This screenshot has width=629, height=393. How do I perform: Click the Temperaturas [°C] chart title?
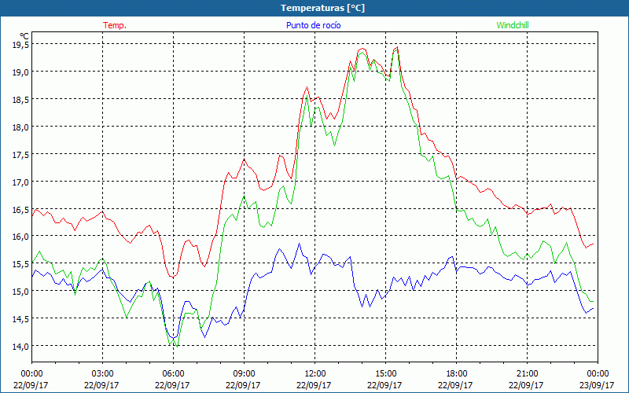point(322,8)
